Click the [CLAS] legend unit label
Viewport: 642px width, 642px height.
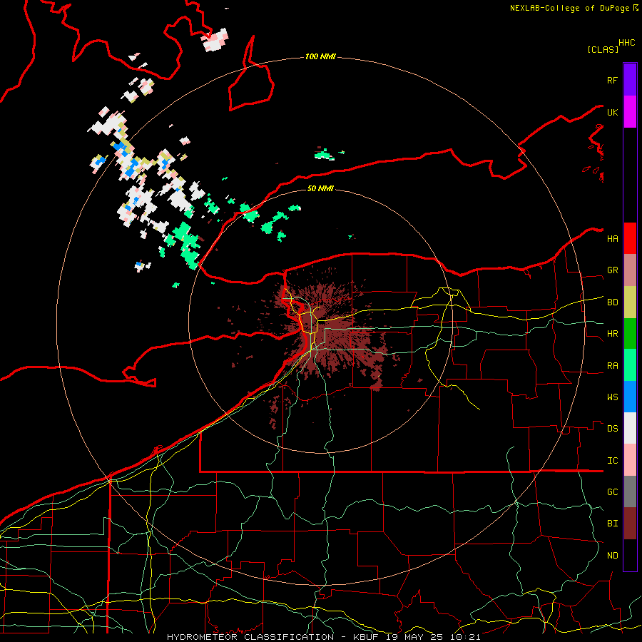(x=602, y=49)
